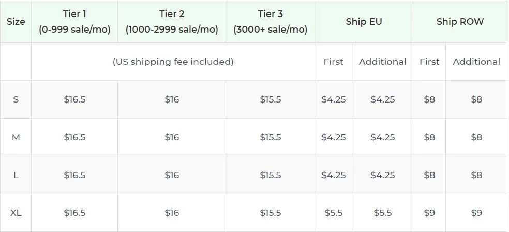509x232 pixels.
Task: Select the Additional subheader under Ship ROW
Action: coord(476,62)
